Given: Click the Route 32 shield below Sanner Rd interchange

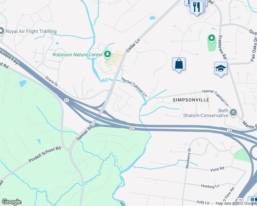Looking at the screenshot, I should point(132,128).
